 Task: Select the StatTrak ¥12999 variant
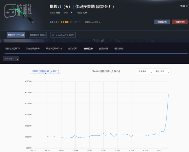pos(63,35)
